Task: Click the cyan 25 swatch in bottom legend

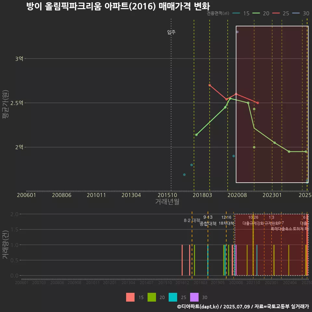Action: click(173, 297)
